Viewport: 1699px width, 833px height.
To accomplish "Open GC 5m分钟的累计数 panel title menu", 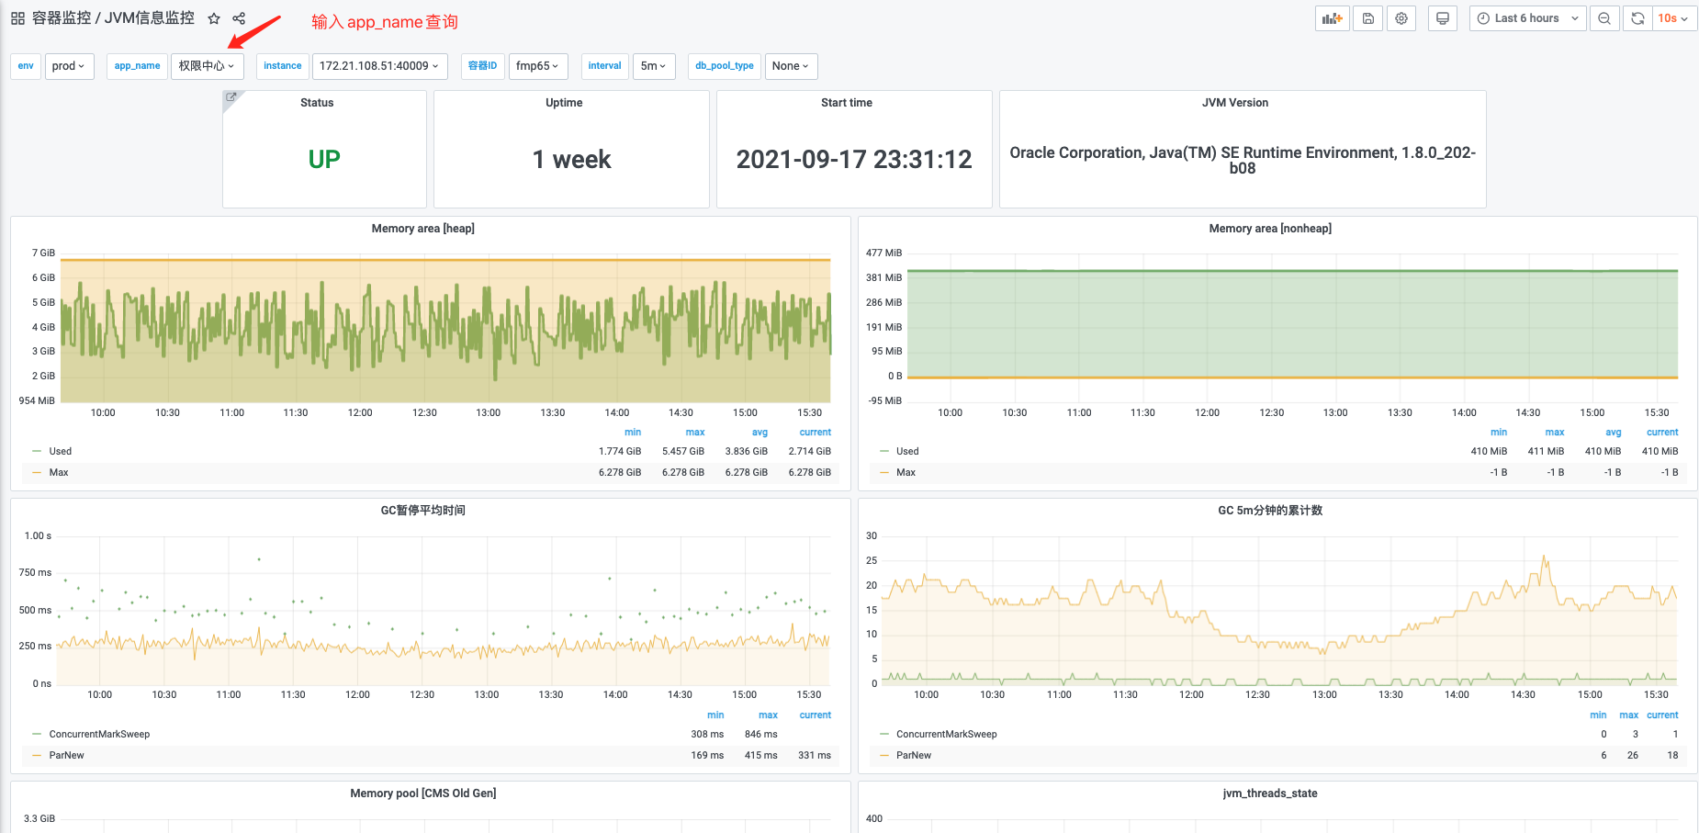I will point(1270,511).
